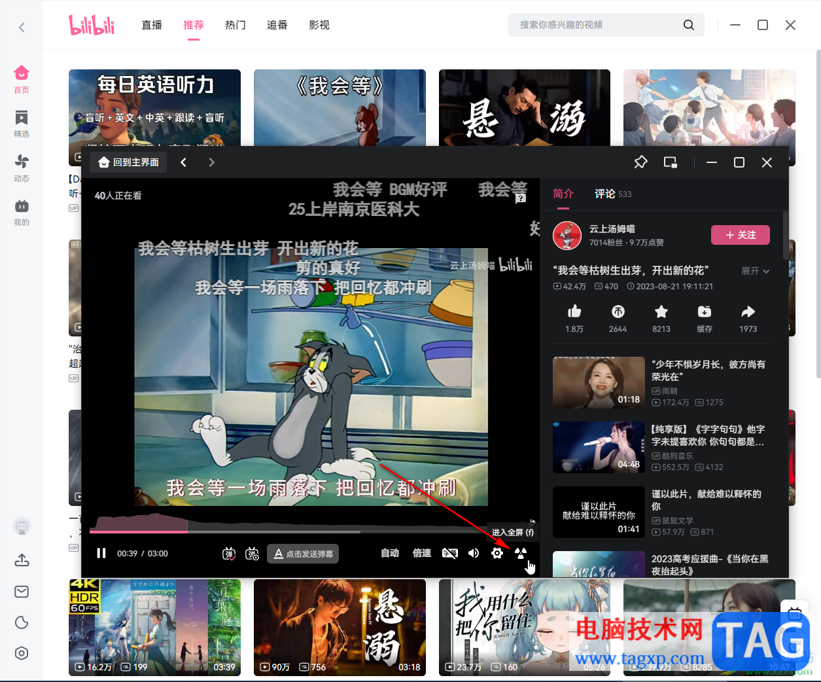Screen dimensions: 821x682
Task: Toggle danmaku display on/off icon
Action: pyautogui.click(x=229, y=554)
